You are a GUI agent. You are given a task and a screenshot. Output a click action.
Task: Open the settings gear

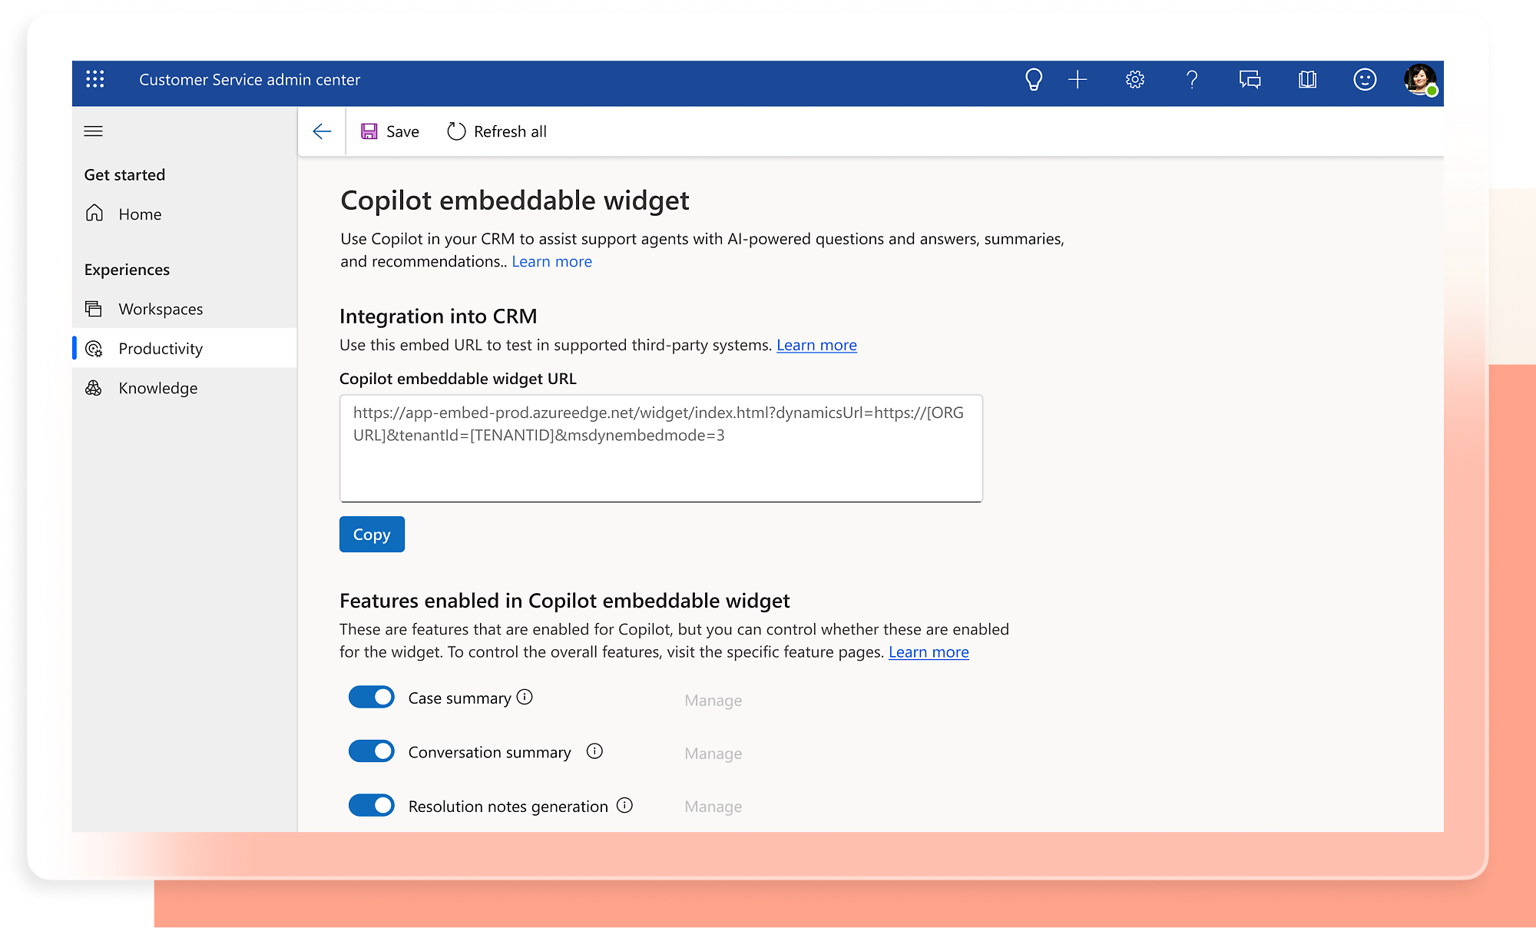click(x=1135, y=79)
